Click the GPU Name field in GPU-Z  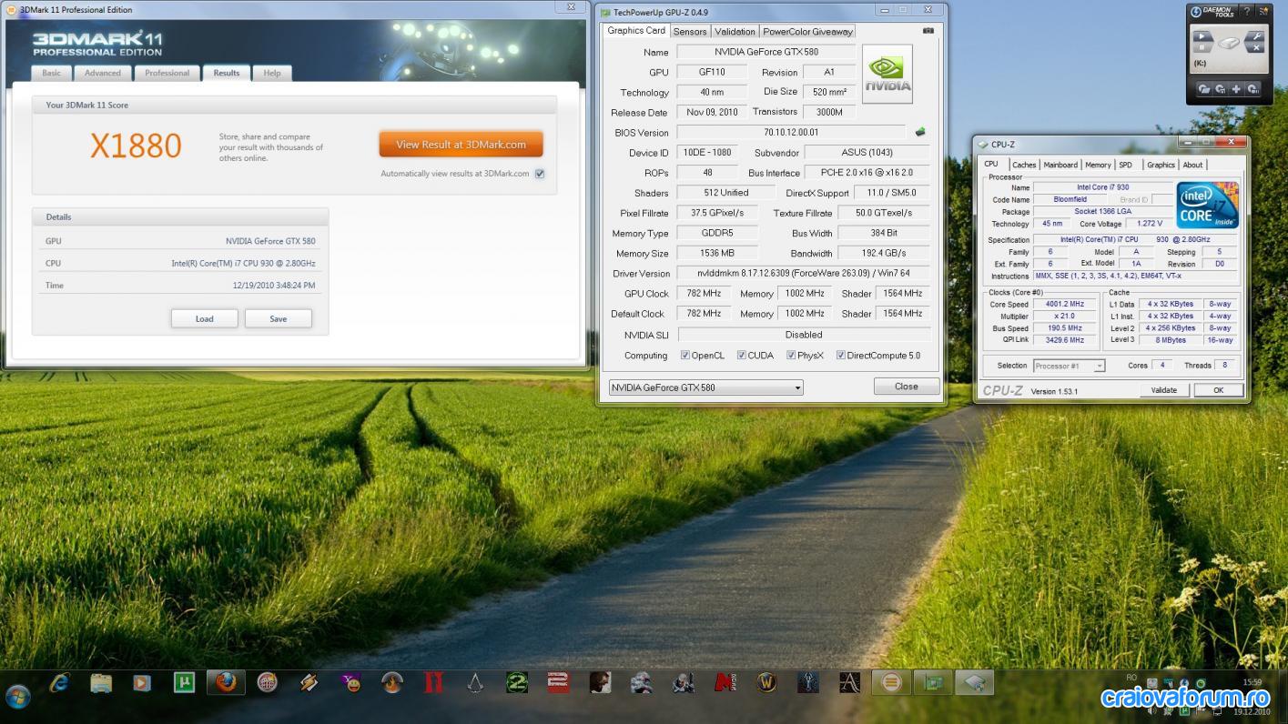pyautogui.click(x=766, y=52)
